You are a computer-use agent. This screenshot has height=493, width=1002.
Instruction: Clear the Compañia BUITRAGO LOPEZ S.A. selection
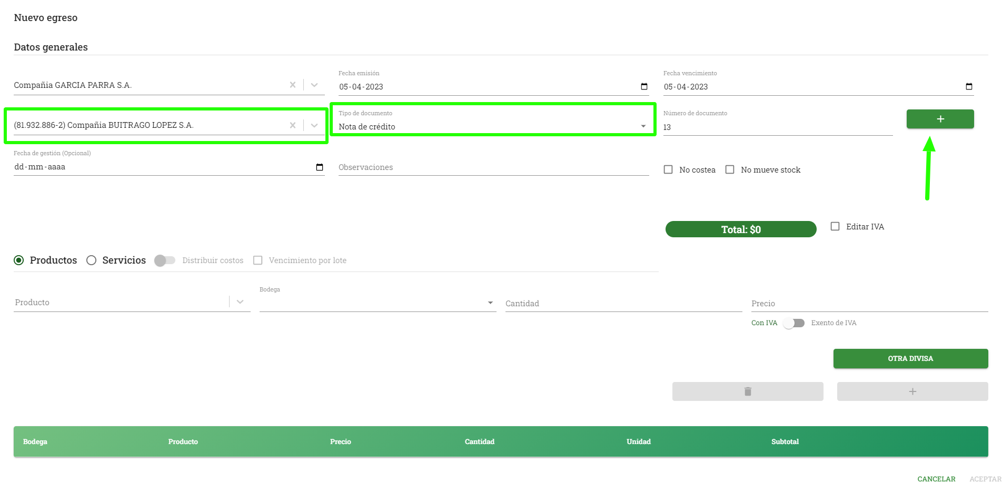(293, 125)
